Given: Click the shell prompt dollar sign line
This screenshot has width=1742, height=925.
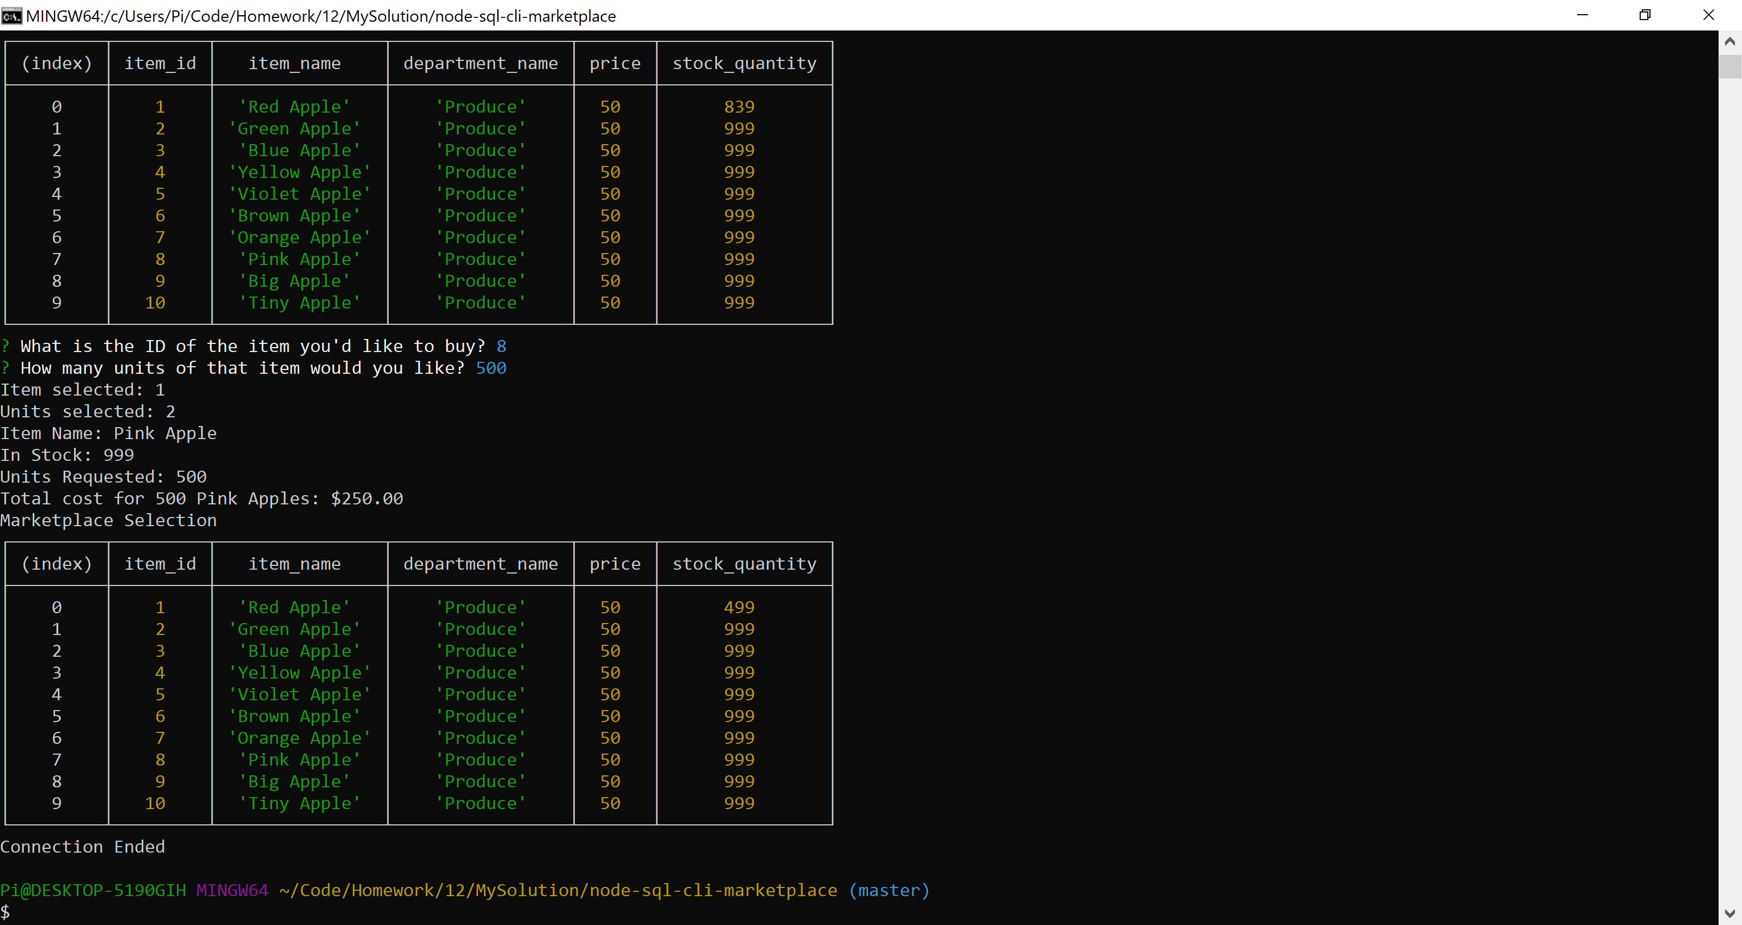Looking at the screenshot, I should 5,911.
